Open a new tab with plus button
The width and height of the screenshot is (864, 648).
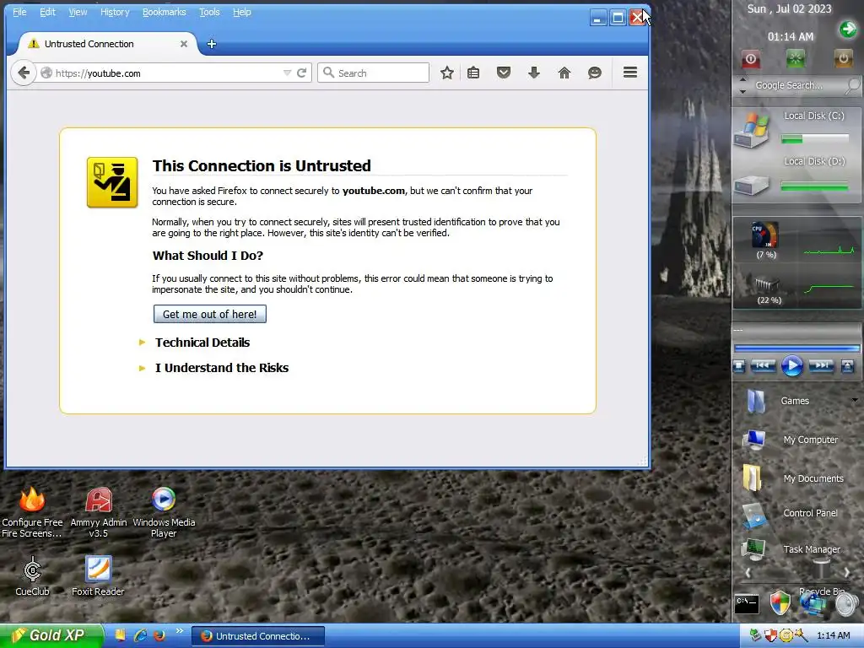pyautogui.click(x=212, y=44)
